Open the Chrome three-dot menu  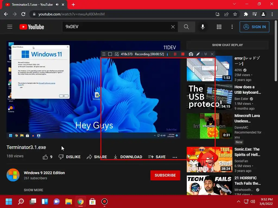point(272,14)
